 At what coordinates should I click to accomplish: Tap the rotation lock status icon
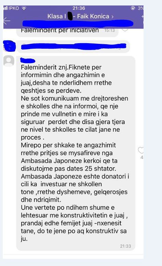133,8
